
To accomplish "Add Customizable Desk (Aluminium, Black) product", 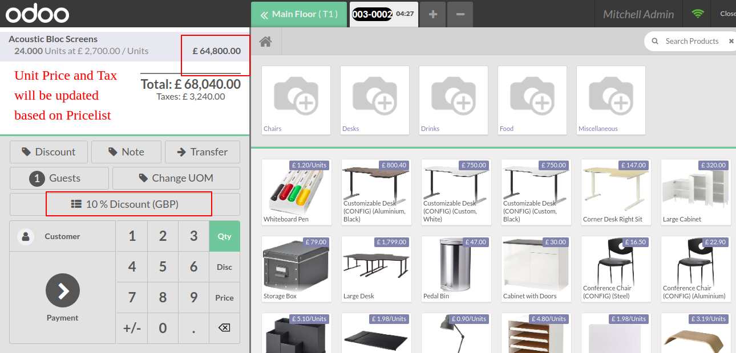I will tap(376, 192).
